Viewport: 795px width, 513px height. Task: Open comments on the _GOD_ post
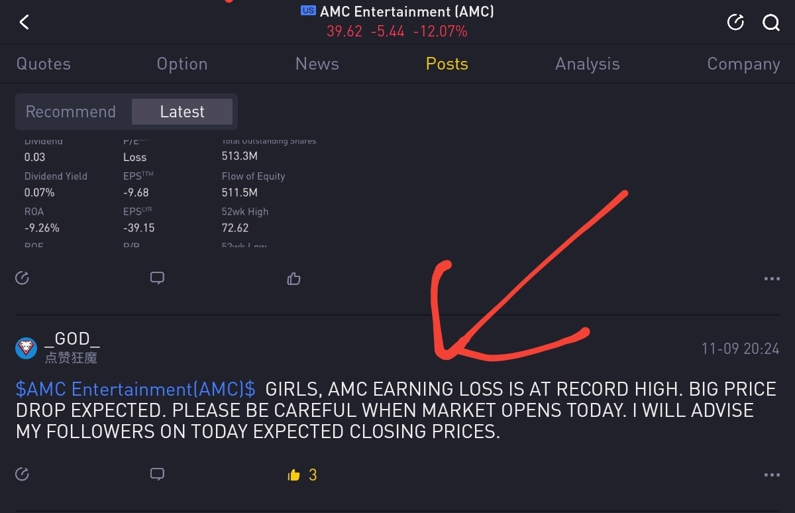(157, 475)
